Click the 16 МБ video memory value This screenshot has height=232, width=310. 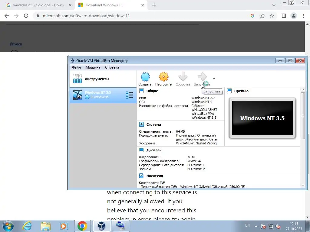click(192, 157)
